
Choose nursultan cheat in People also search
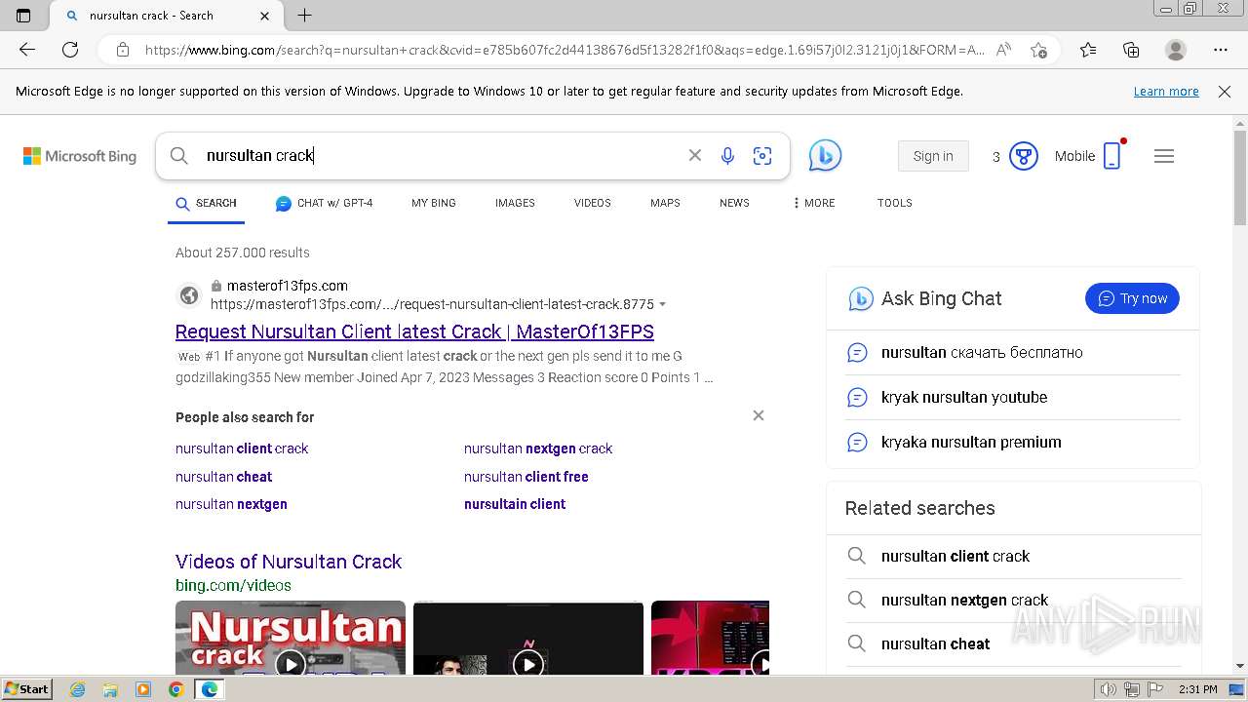pyautogui.click(x=223, y=477)
